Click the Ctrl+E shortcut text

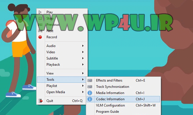pos(141,80)
